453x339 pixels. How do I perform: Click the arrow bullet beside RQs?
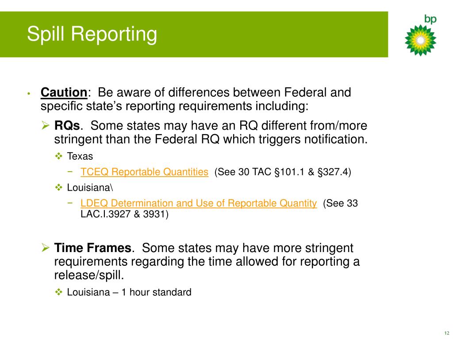pos(46,125)
